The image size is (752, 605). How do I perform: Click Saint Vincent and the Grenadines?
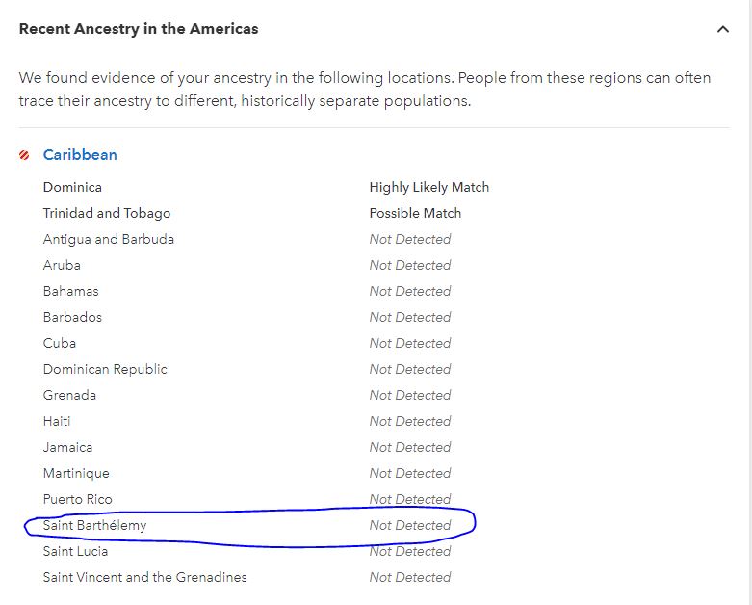(x=144, y=577)
